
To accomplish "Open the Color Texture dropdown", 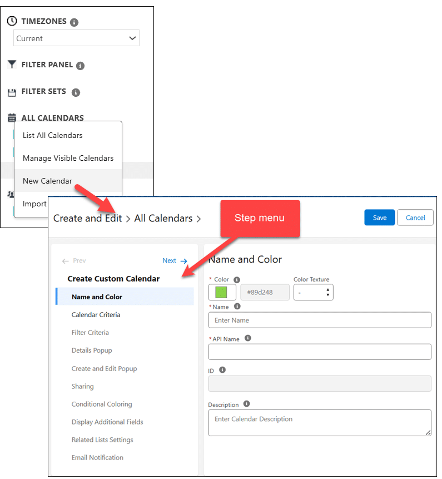I will tap(313, 292).
